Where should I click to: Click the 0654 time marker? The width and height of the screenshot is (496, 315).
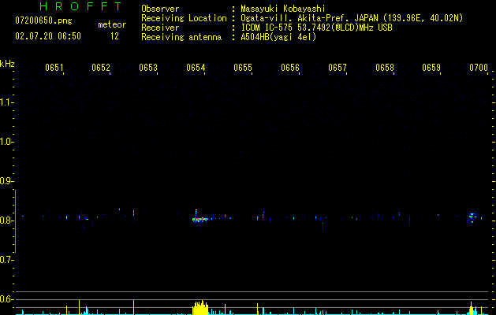[x=196, y=68]
